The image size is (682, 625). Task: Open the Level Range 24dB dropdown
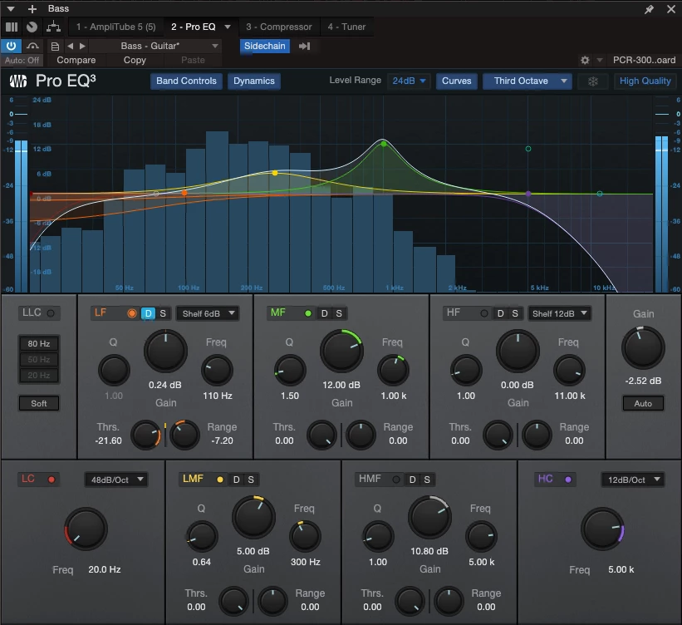click(x=409, y=81)
